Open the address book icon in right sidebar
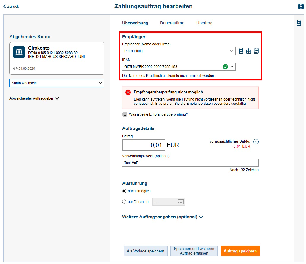Screen dimensions: 306x264 click(299, 23)
